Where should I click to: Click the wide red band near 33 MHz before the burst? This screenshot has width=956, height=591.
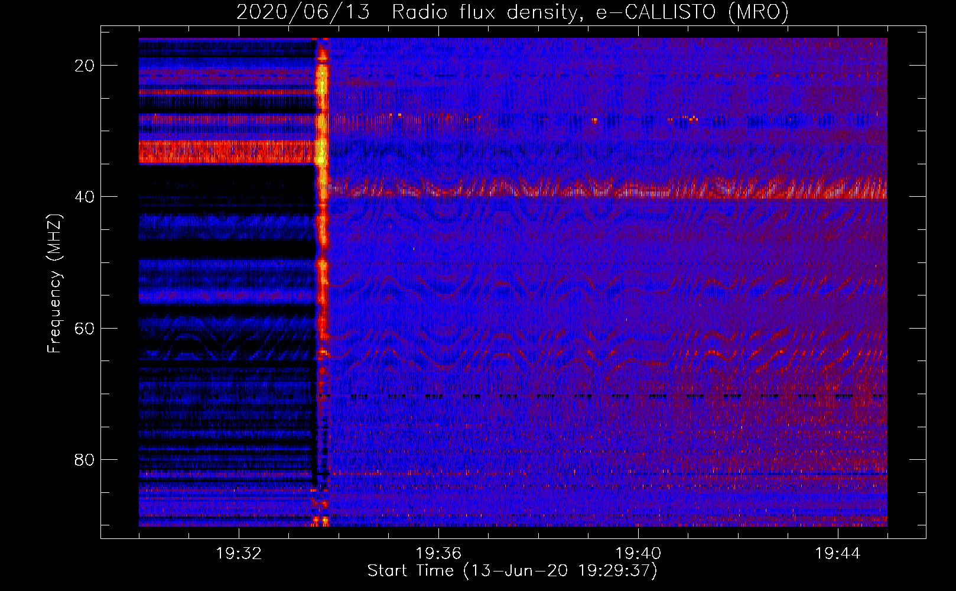coord(227,152)
